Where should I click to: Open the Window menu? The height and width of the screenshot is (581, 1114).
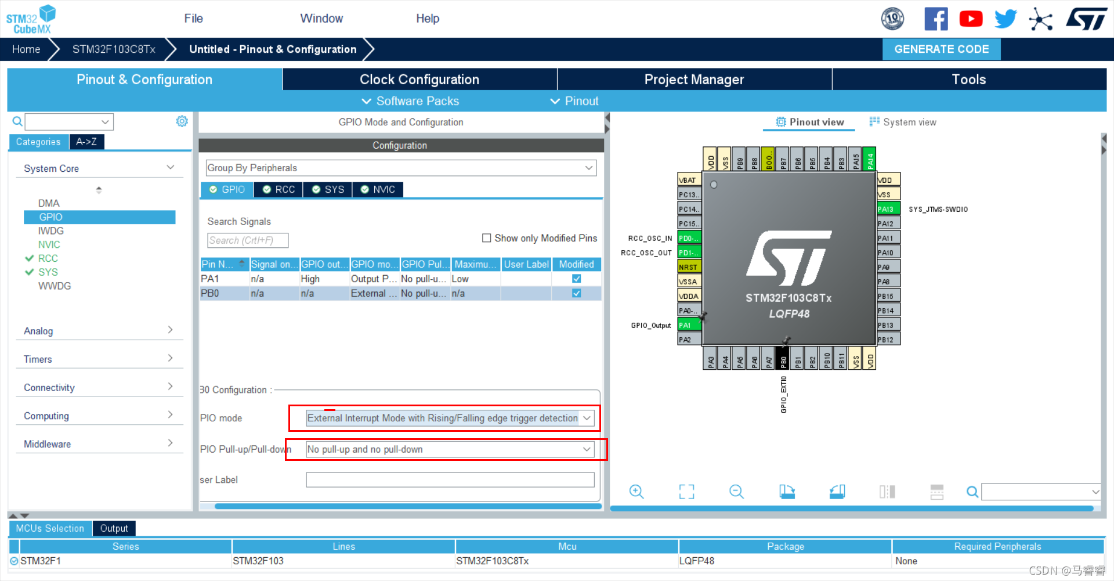point(321,19)
